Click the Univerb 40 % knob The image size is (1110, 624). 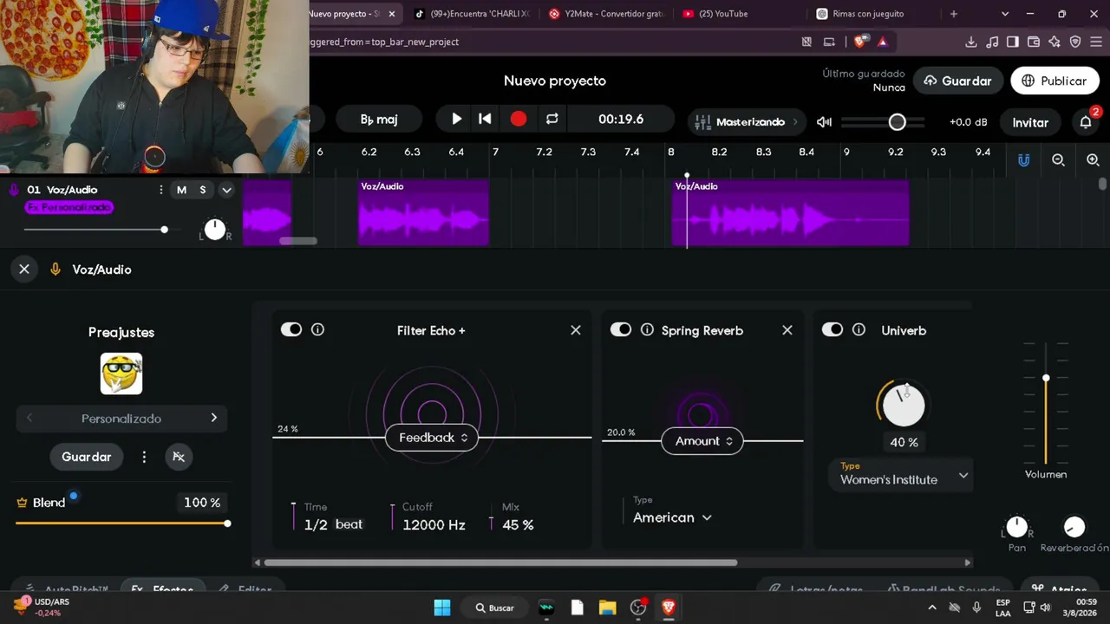coord(904,404)
